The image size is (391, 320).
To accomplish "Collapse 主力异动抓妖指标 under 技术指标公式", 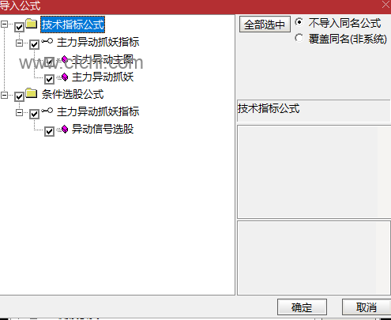I will (x=19, y=43).
